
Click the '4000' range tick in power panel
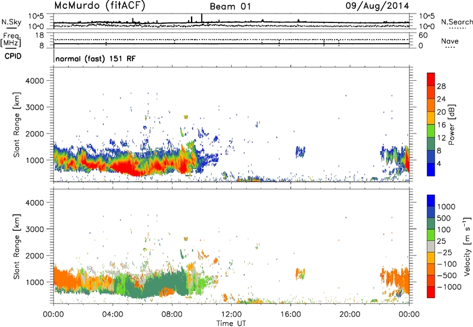pyautogui.click(x=35, y=81)
